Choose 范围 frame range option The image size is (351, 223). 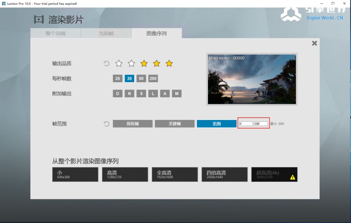click(x=217, y=124)
